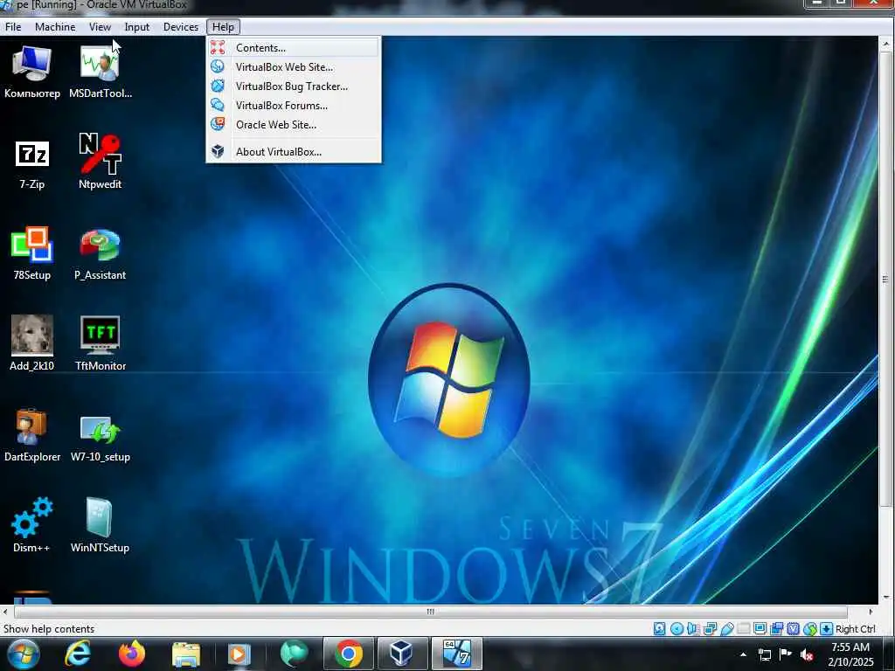Image resolution: width=895 pixels, height=671 pixels.
Task: Select VirtualBox Web Site... menu entry
Action: [x=294, y=66]
